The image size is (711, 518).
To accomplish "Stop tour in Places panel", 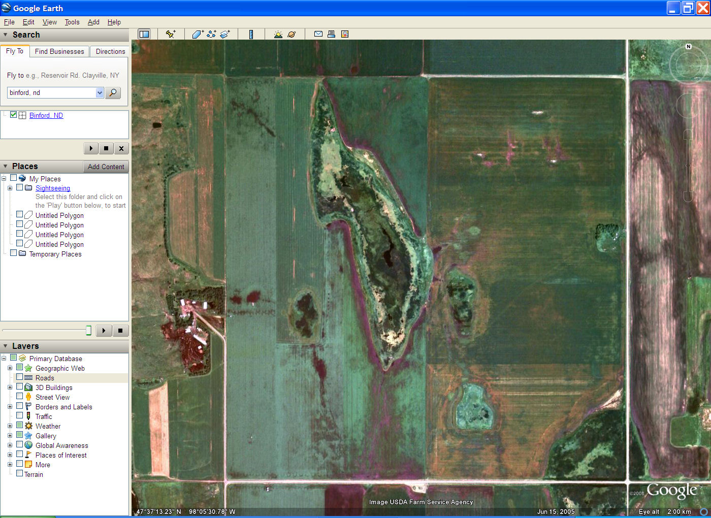I will (120, 331).
